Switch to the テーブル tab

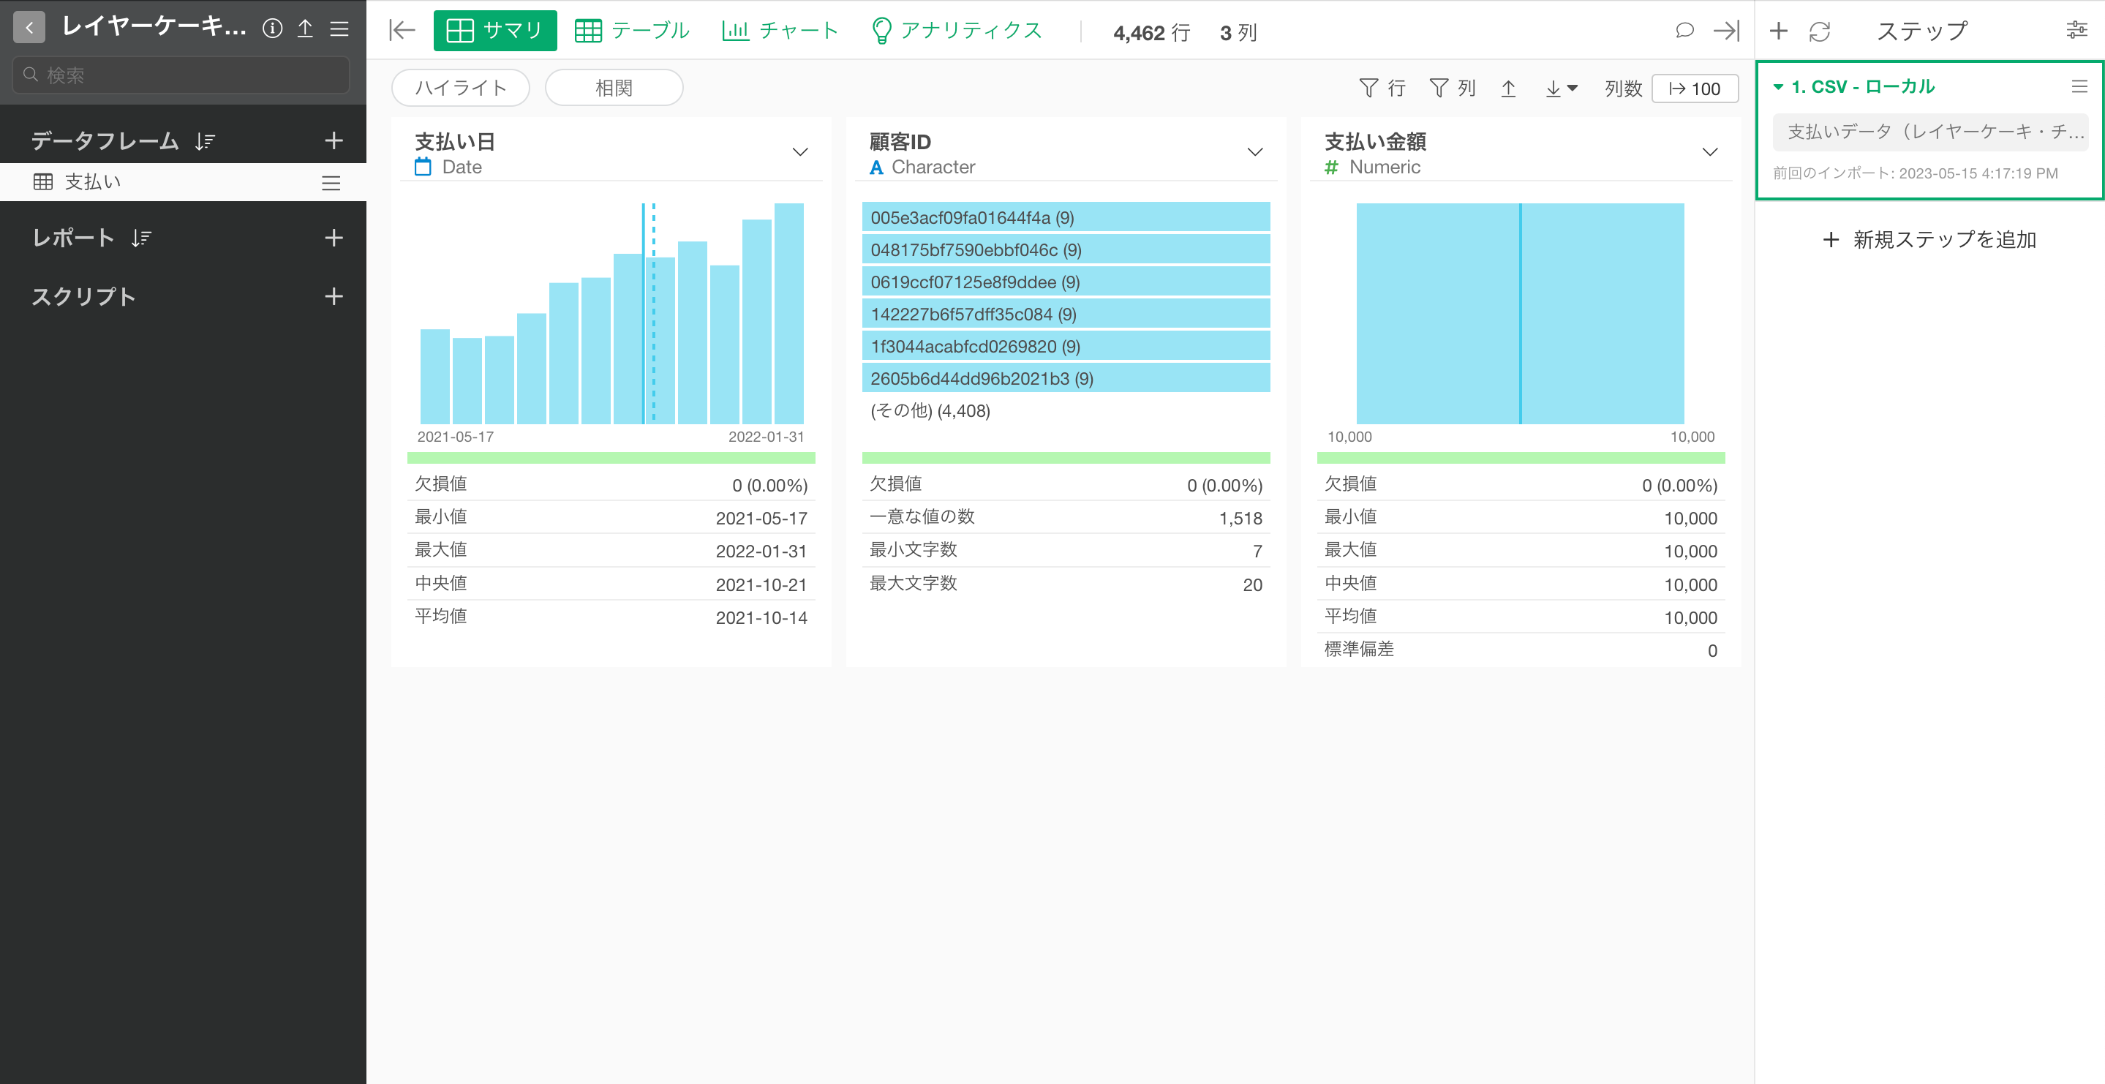coord(632,30)
